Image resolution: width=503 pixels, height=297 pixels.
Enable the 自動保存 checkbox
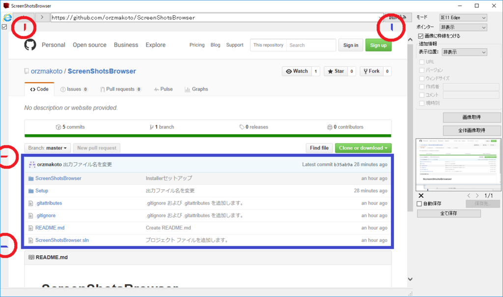[x=419, y=204]
